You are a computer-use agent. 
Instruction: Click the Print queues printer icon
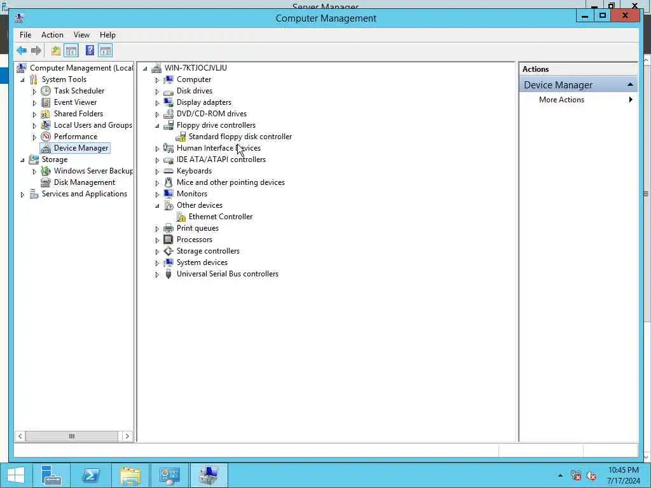point(168,228)
